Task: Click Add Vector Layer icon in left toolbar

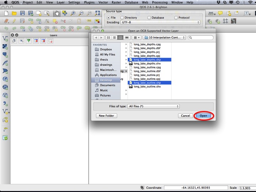Action: pos(5,38)
